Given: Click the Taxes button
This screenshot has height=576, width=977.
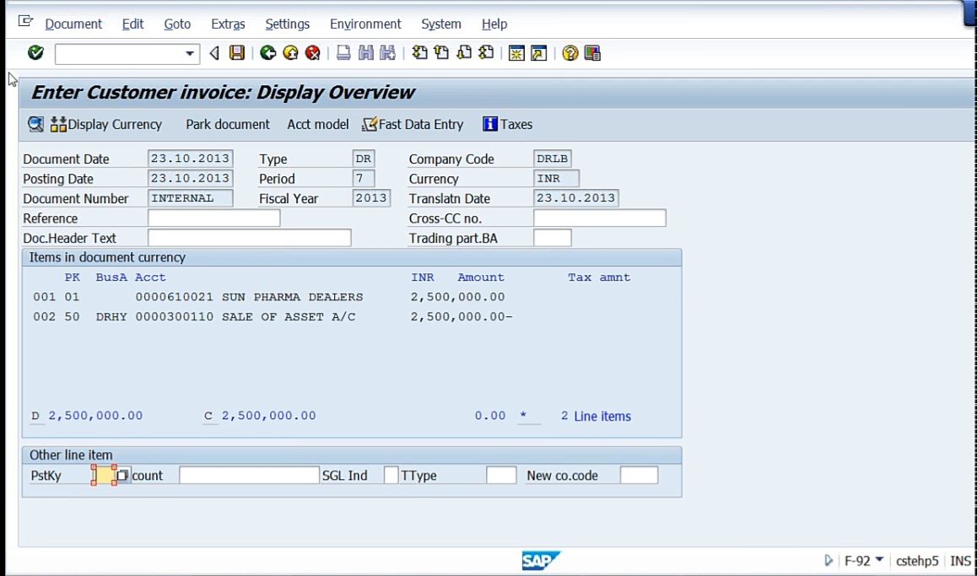Looking at the screenshot, I should [507, 124].
